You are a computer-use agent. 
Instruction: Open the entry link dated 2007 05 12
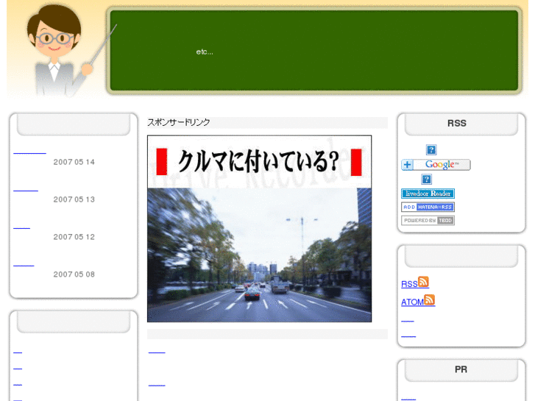point(21,227)
